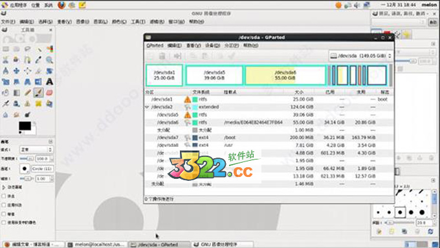Select the Ellipse Select tool
440x248 pixels.
(17, 49)
